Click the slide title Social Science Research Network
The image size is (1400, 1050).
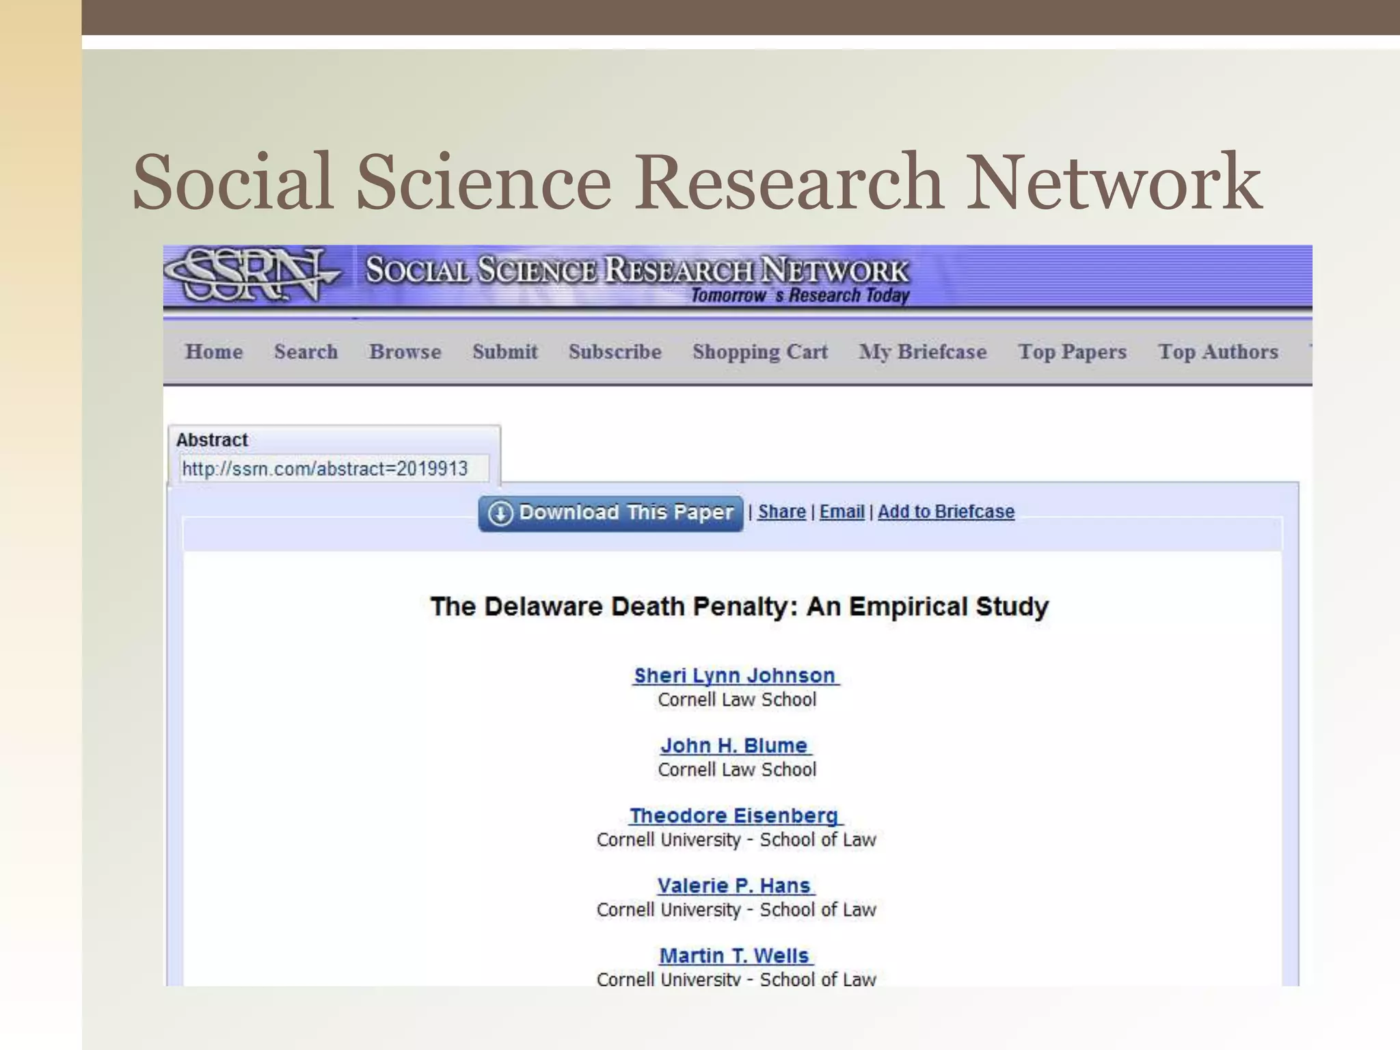pos(697,181)
